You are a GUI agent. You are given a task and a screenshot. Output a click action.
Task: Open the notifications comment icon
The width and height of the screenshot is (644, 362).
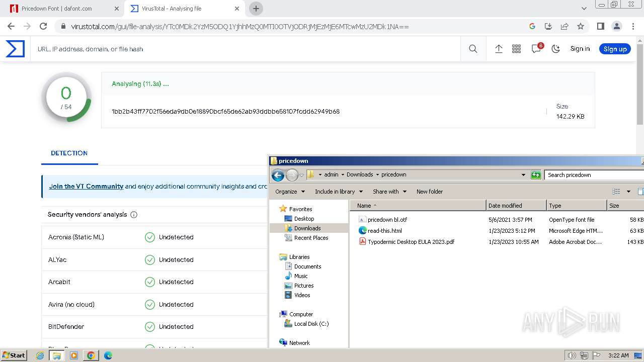pos(536,49)
